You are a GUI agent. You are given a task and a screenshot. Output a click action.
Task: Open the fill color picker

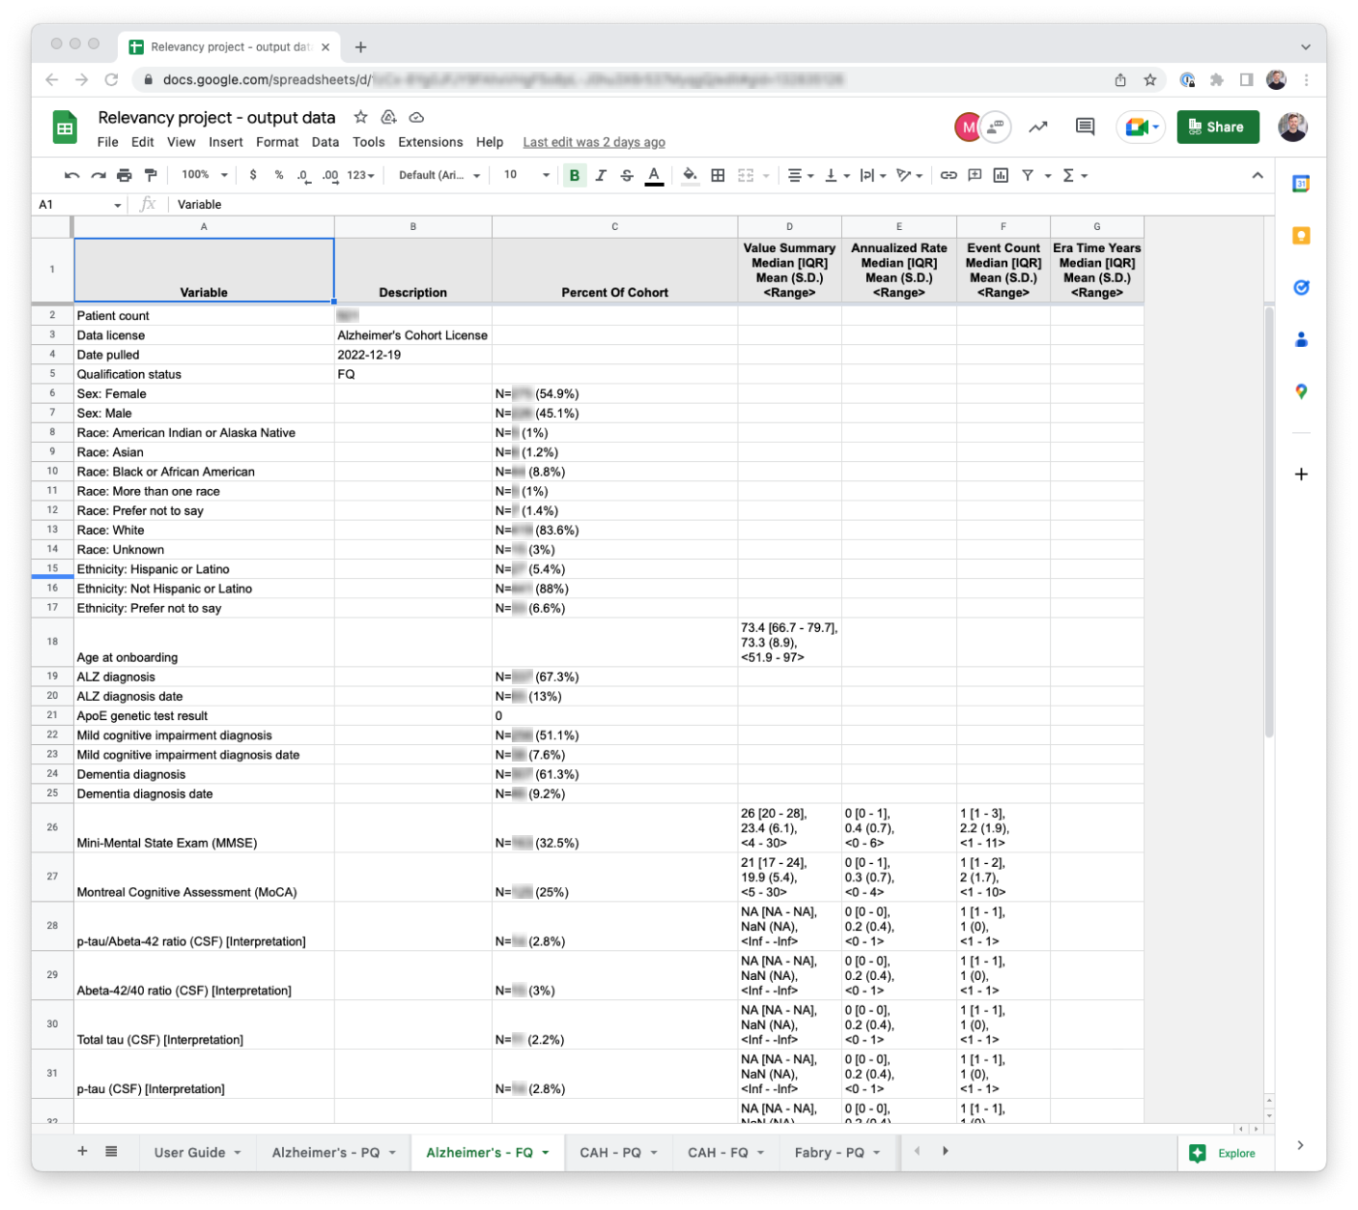tap(690, 175)
